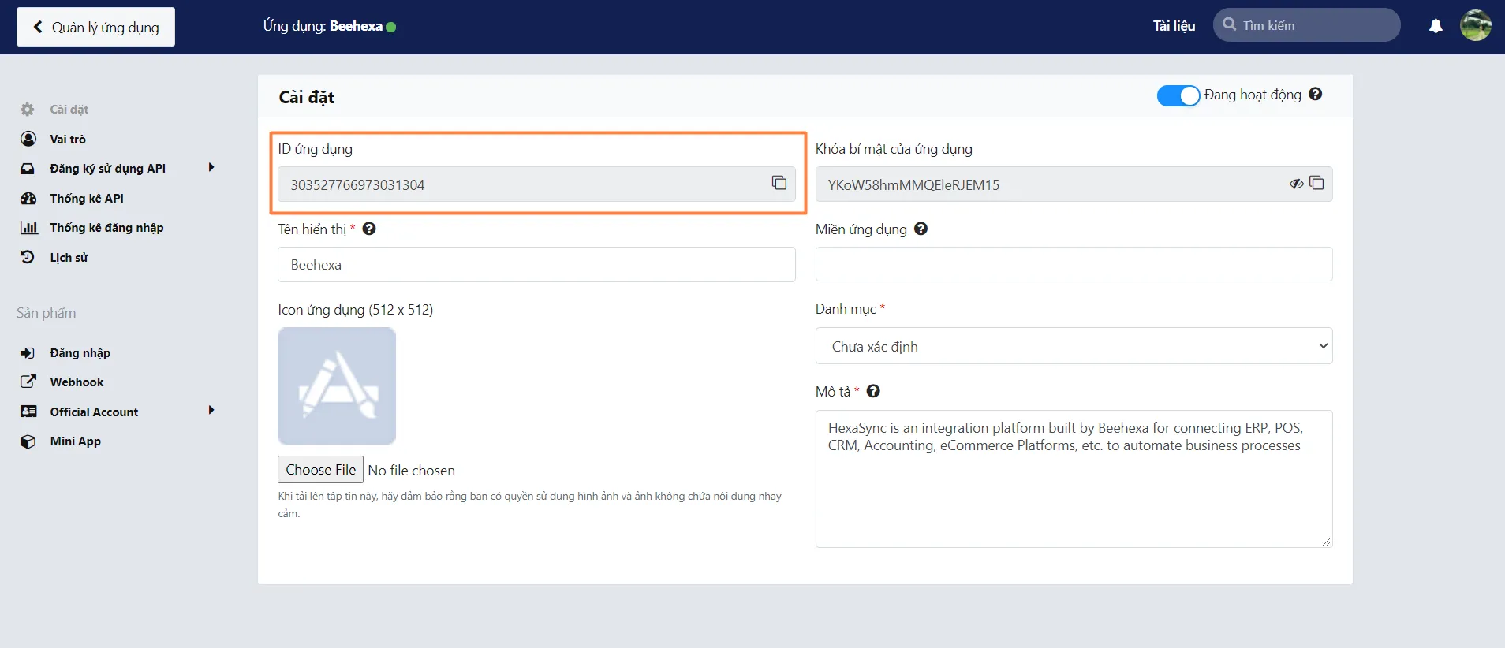Click the Thống kê API gauge icon
Viewport: 1505px width, 648px height.
click(x=28, y=199)
